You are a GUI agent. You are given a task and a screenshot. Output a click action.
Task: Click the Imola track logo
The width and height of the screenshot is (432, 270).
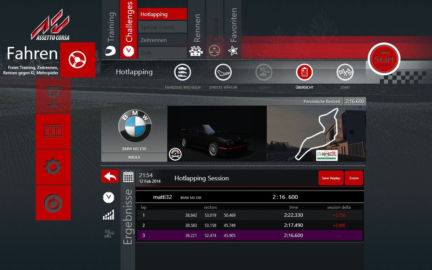[x=327, y=155]
